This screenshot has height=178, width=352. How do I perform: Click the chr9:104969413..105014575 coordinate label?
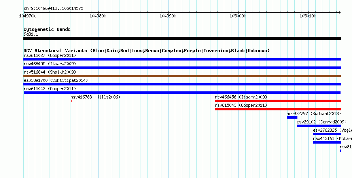53,8
